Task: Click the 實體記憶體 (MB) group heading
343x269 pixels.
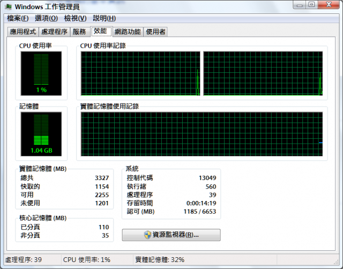Action: (x=43, y=169)
